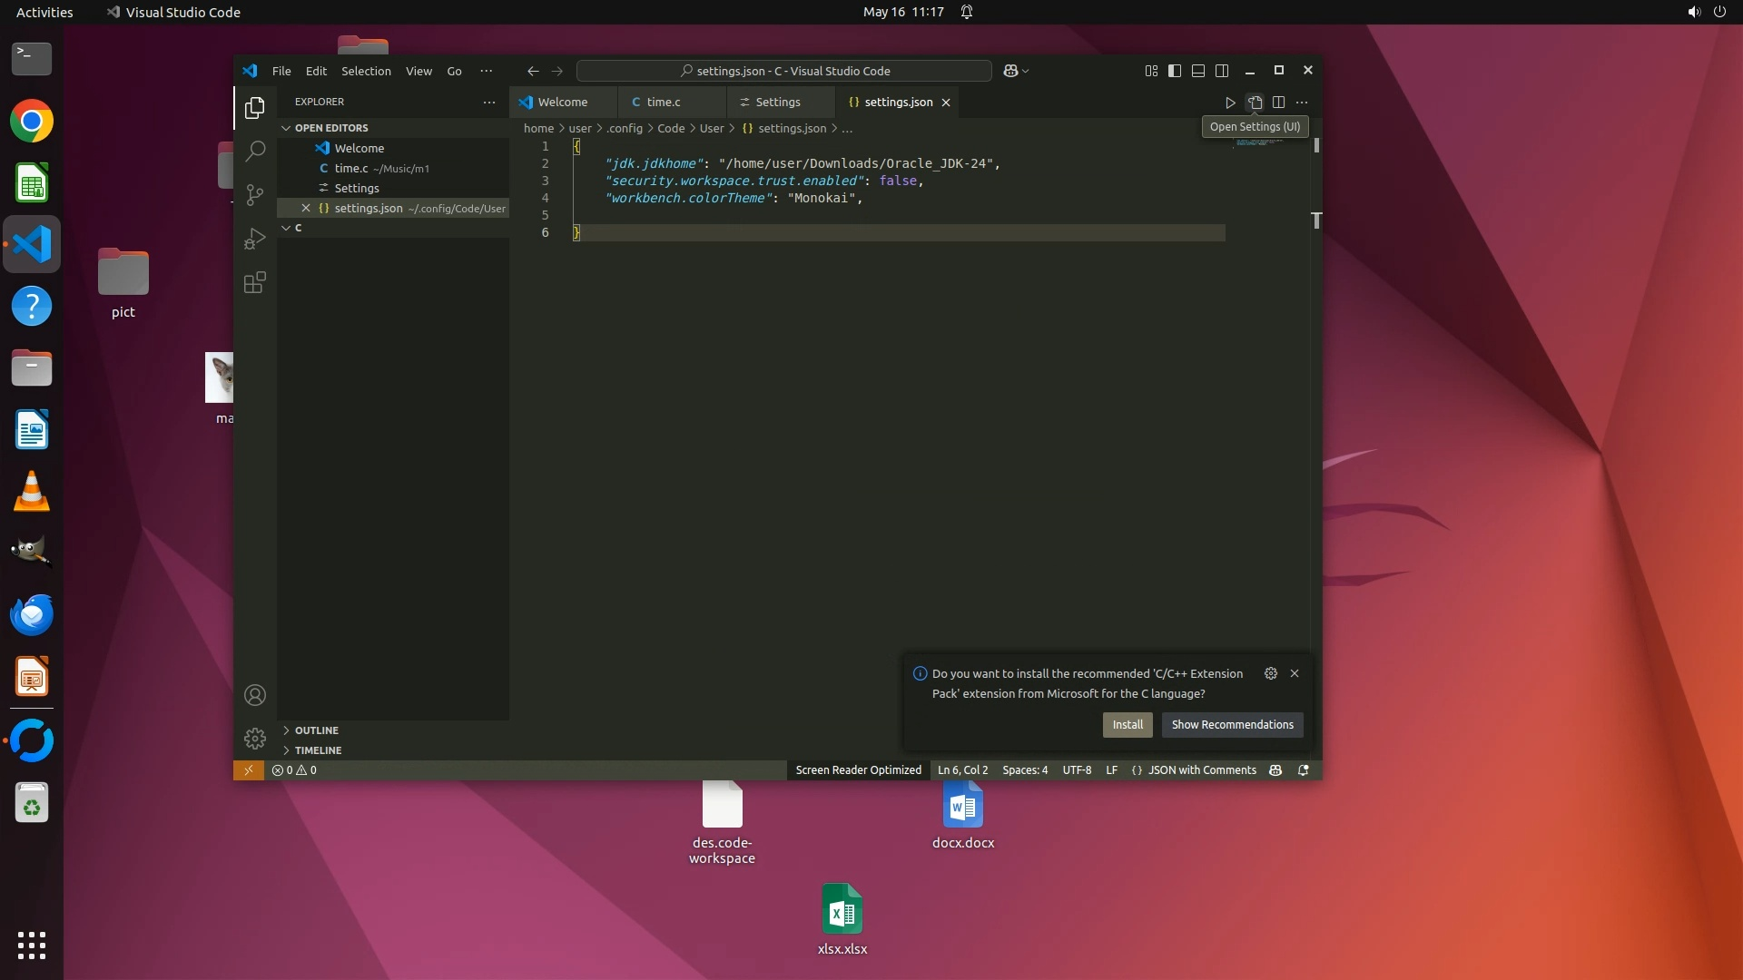Click the Accounts icon in activity bar
The height and width of the screenshot is (980, 1743).
255,695
